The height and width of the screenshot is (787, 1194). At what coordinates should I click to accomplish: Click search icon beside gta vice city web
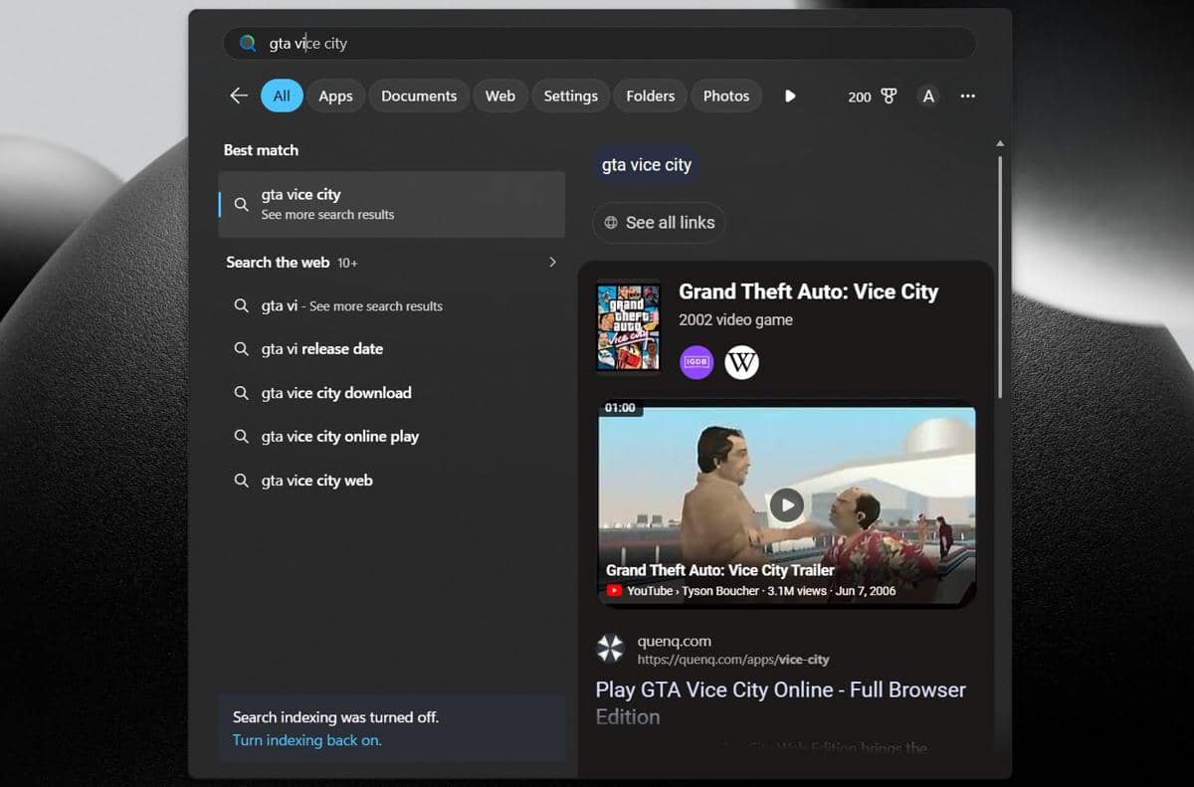(241, 481)
